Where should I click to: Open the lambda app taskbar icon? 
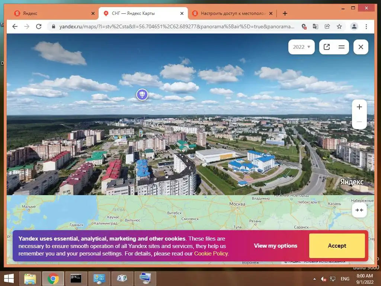point(122,279)
